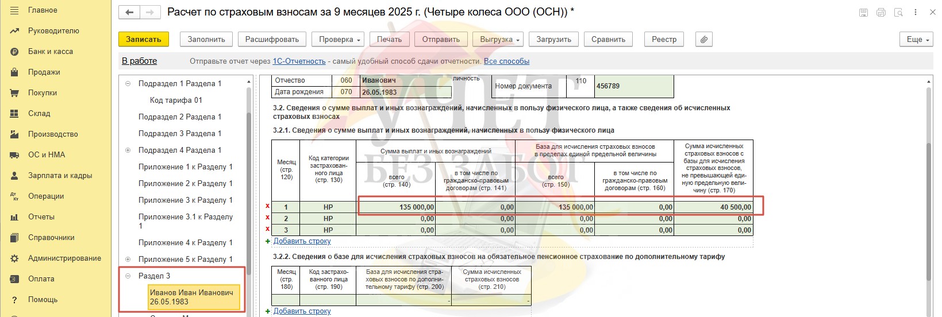Screen dimensions: 942x317
Task: Click the paperclip attachment icon
Action: 703,39
